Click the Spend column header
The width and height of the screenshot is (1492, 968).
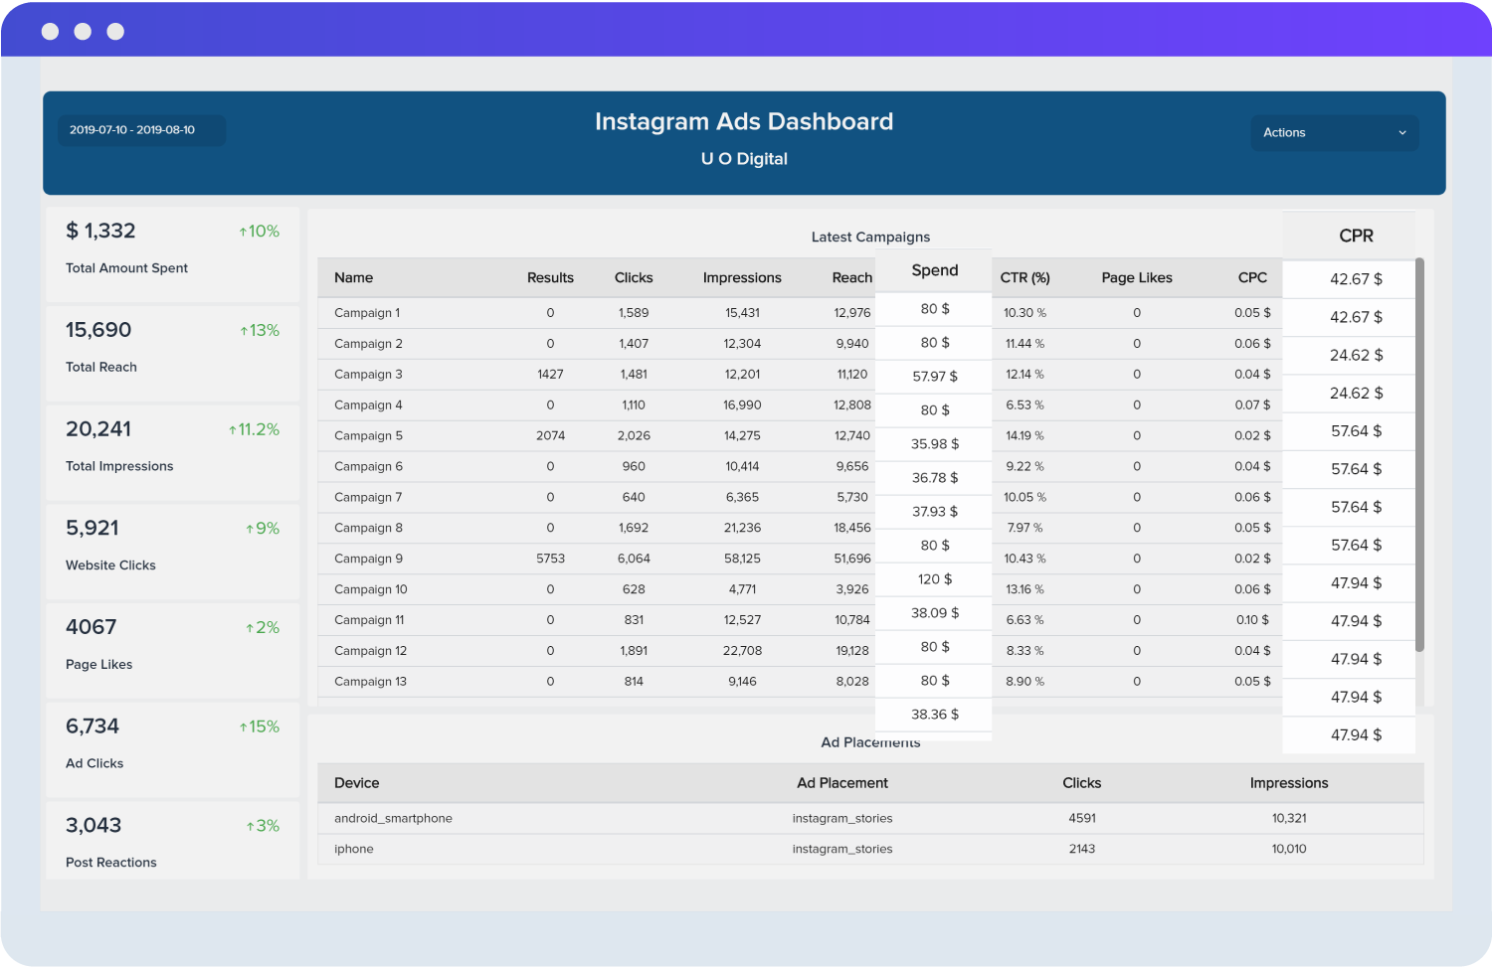[x=935, y=270]
